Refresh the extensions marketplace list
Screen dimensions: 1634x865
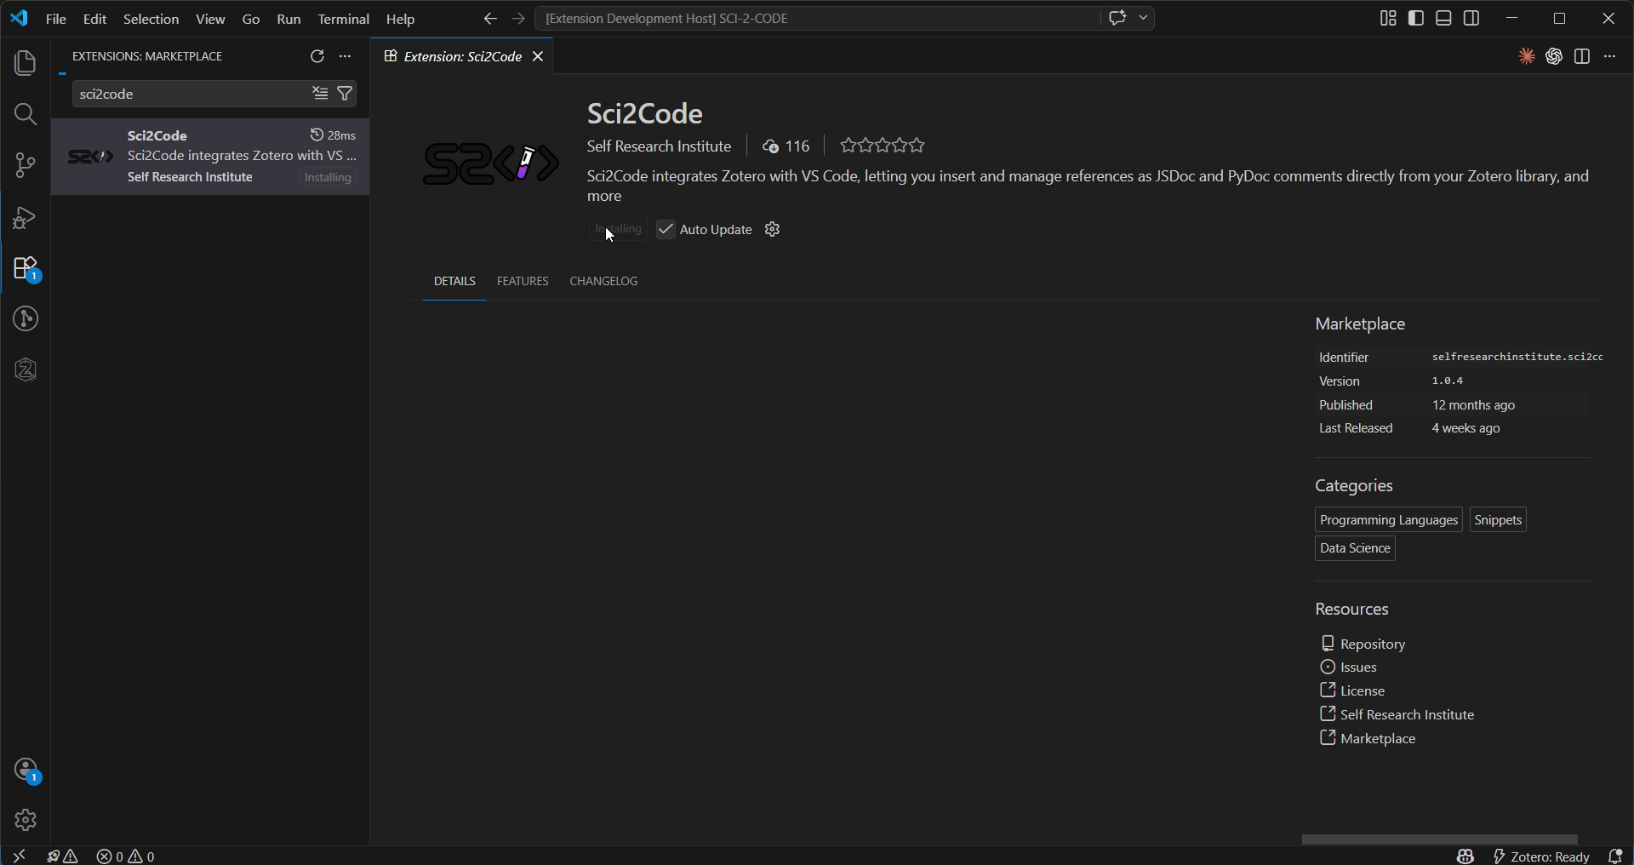317,56
